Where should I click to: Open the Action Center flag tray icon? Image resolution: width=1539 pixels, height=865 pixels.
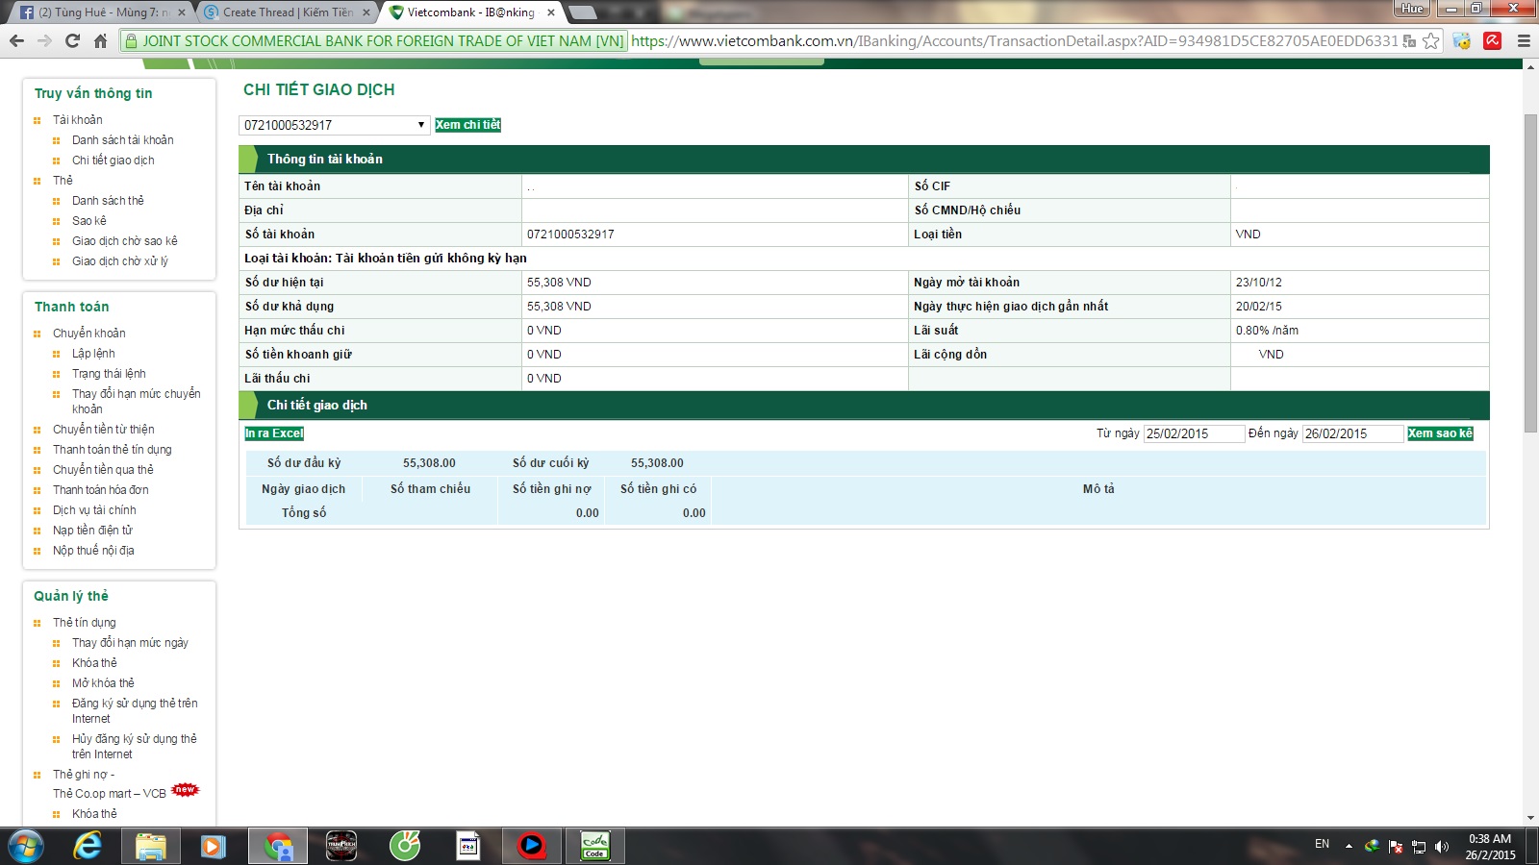coord(1396,846)
